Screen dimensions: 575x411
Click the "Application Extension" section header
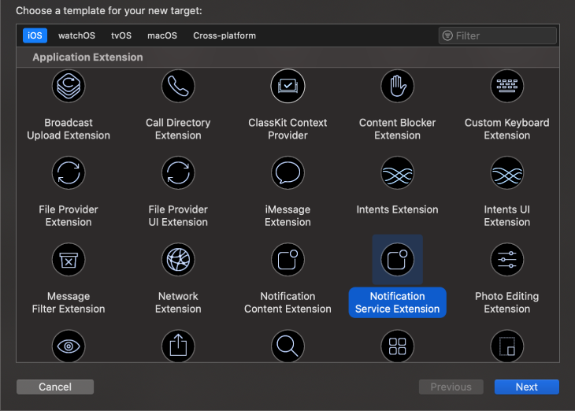87,57
